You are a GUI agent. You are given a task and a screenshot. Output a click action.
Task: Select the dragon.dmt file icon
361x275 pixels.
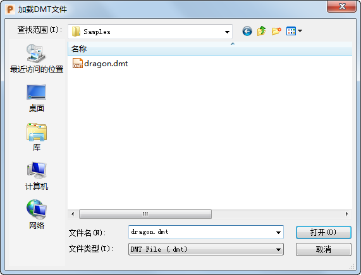[78, 63]
